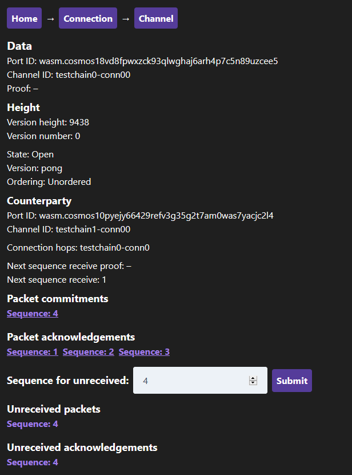Image resolution: width=352 pixels, height=475 pixels.
Task: Click the Connection hops testchain0-conn0 value
Action: [115, 248]
